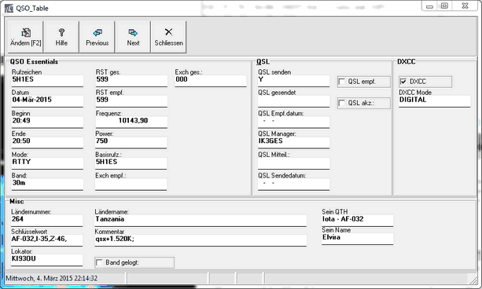482x289 pixels.
Task: Focus the Kommentar field with qsx+1.520K
Action: [x=201, y=240]
